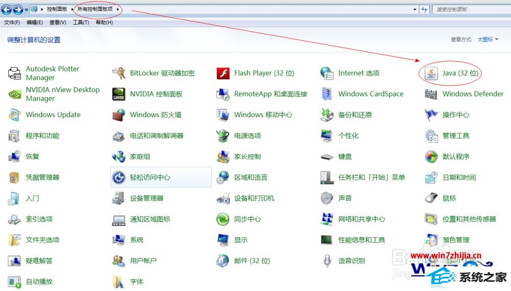Open the 区域和语言 item
The height and width of the screenshot is (291, 511).
point(242,177)
